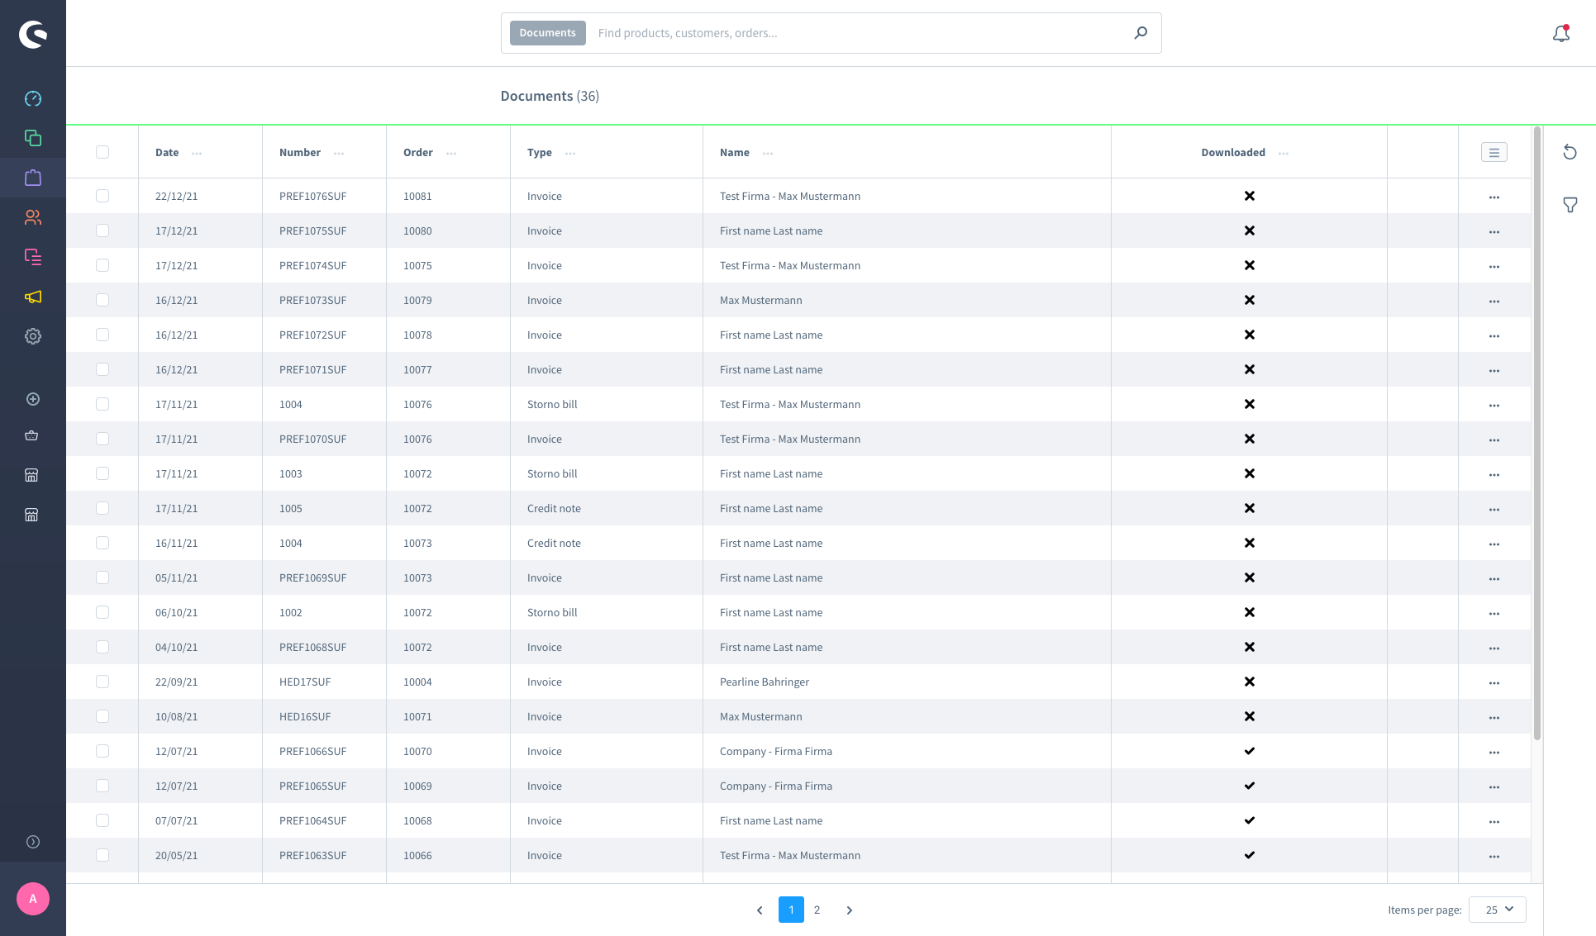Click name Pearline Bahringer
The height and width of the screenshot is (936, 1596).
(x=765, y=682)
